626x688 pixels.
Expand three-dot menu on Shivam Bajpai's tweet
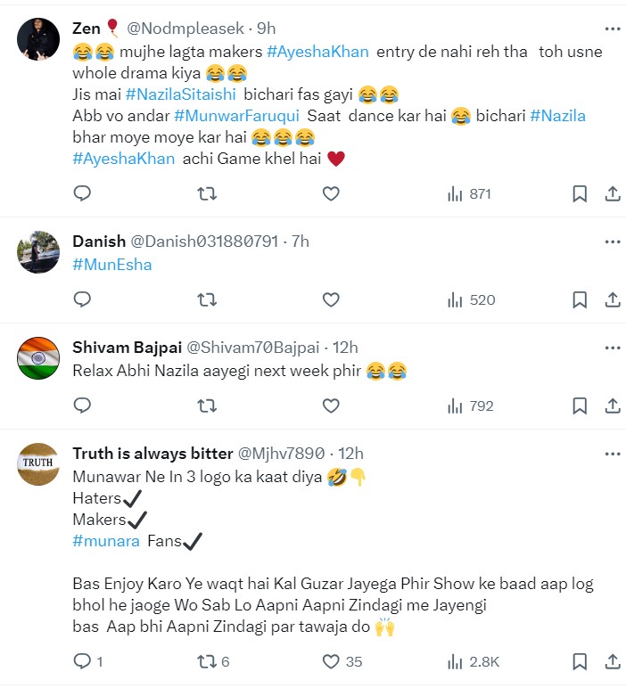pos(612,347)
